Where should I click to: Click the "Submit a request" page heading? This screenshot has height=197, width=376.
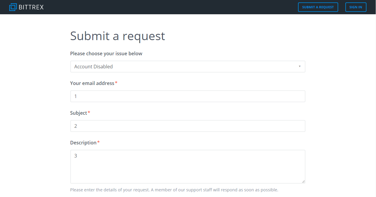click(x=117, y=36)
